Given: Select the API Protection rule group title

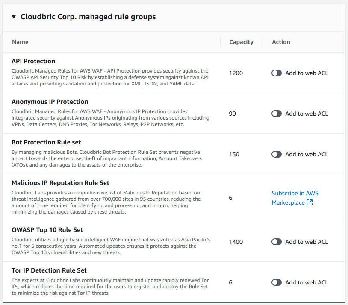Looking at the screenshot, I should click(x=33, y=61).
